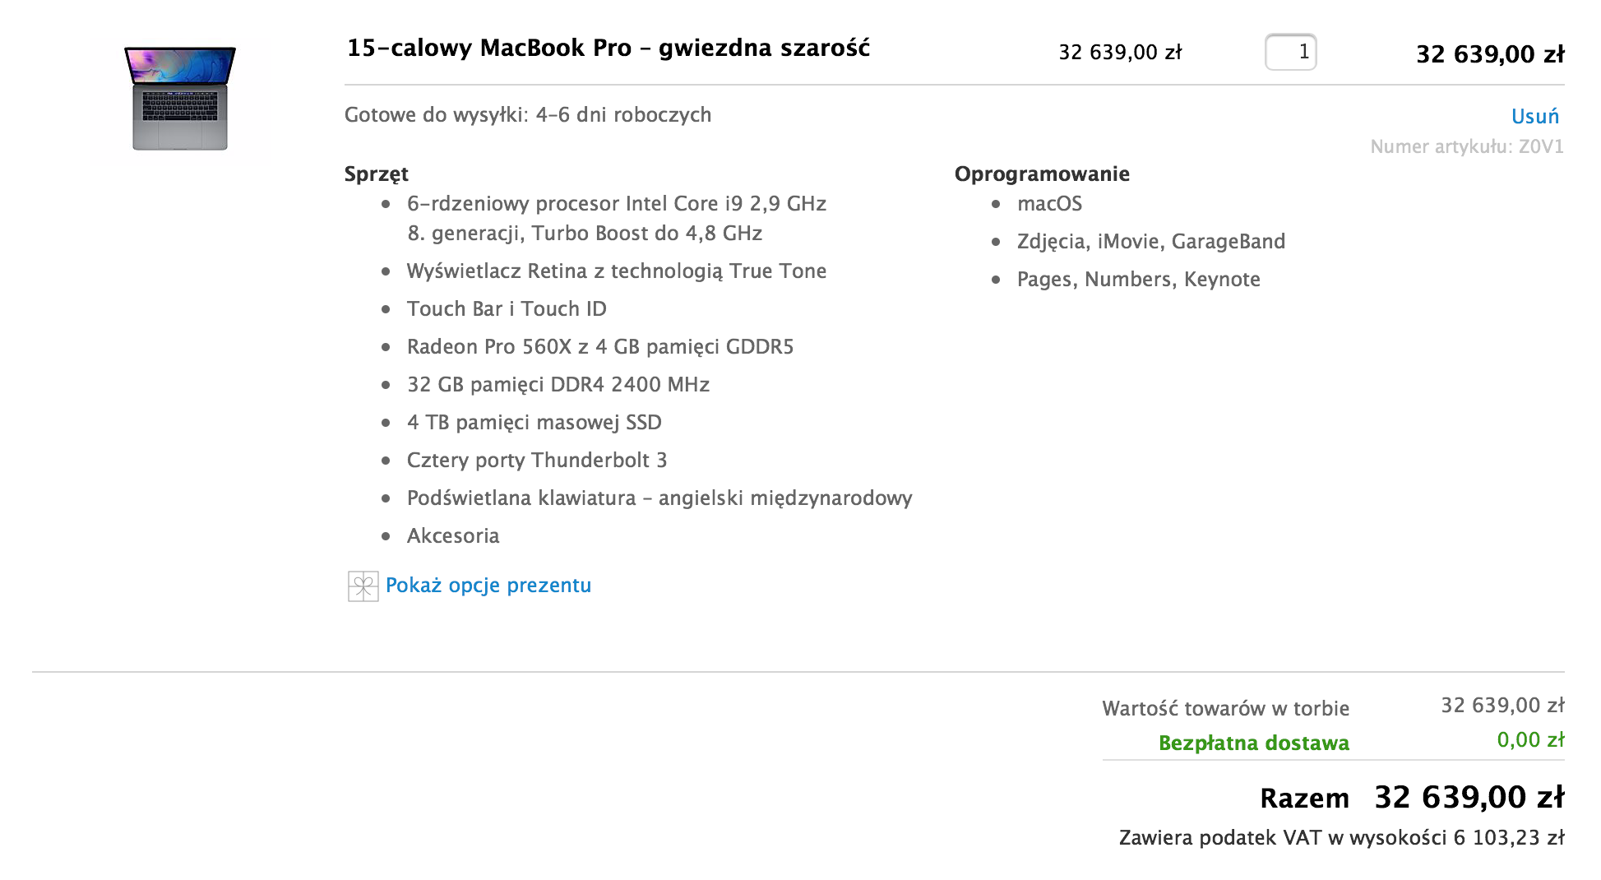The width and height of the screenshot is (1601, 880).
Task: Click the Touch Bar i Touch ID entry
Action: [507, 308]
